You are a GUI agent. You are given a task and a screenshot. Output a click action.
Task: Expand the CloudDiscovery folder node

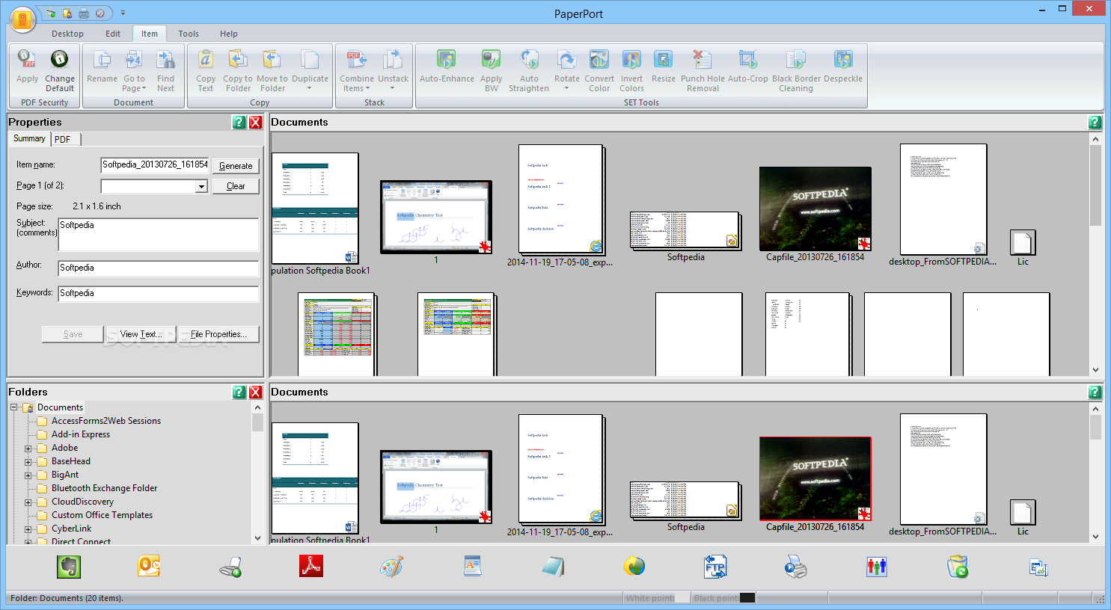click(x=28, y=502)
